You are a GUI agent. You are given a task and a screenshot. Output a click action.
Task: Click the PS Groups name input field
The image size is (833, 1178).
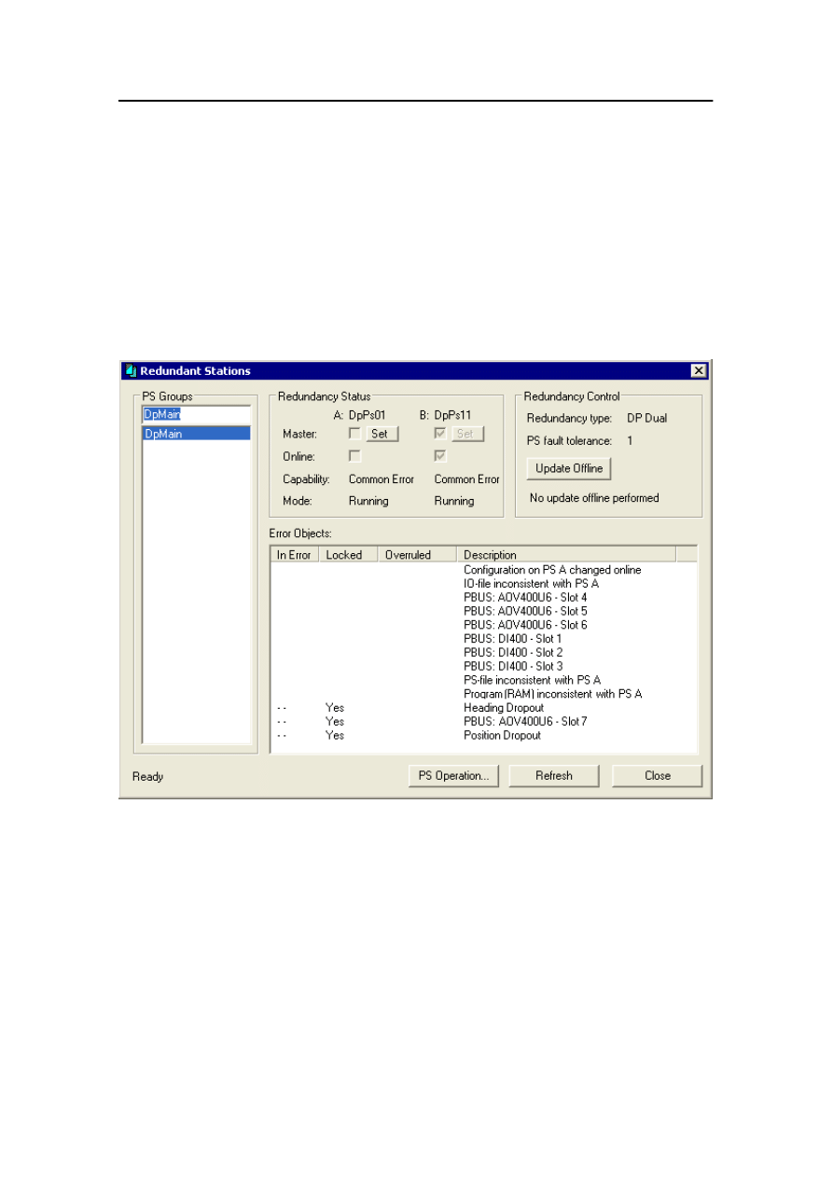tap(196, 414)
